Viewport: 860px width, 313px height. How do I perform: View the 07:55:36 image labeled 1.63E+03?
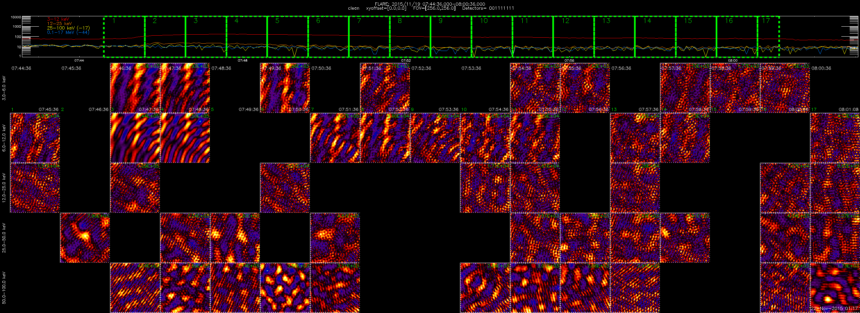tap(585, 88)
